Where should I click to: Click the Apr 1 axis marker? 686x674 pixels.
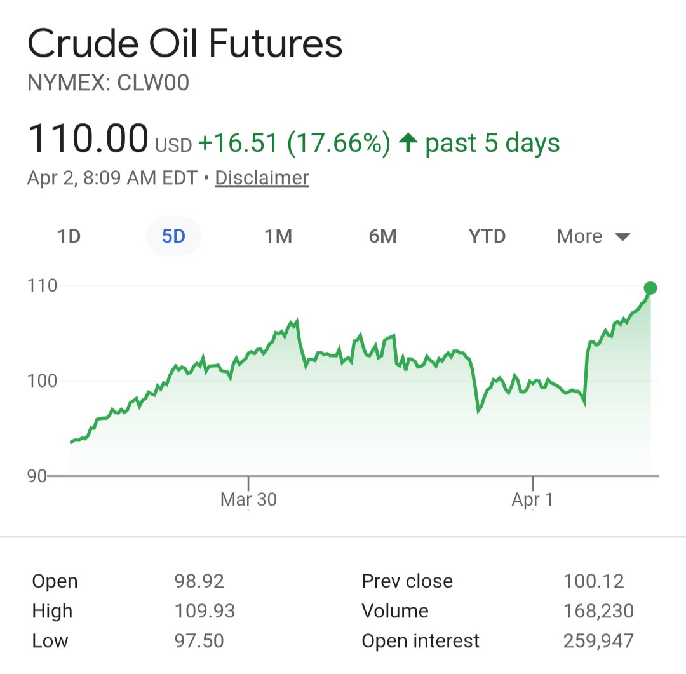[532, 499]
